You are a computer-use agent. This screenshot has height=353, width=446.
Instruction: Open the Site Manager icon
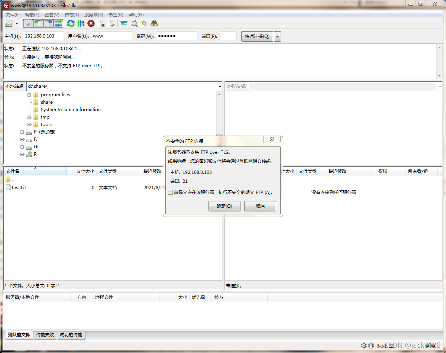coord(9,23)
